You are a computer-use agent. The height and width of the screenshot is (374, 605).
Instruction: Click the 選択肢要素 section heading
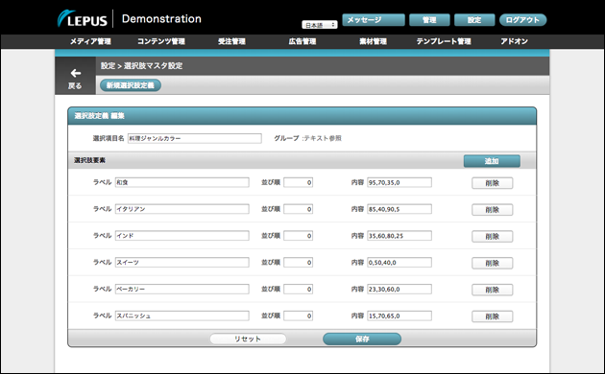pos(89,160)
